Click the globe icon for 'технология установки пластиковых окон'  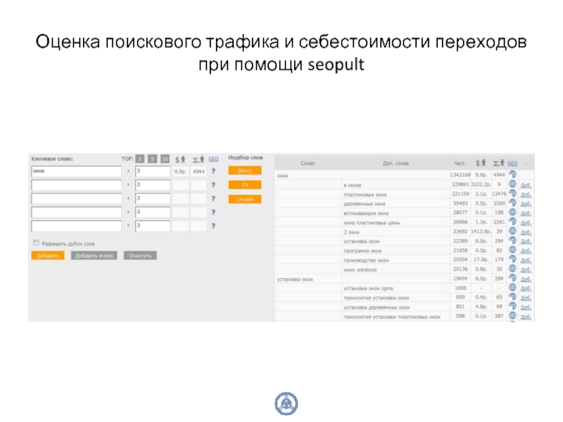pos(512,316)
